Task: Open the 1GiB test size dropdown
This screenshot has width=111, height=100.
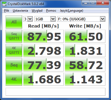Action: pos(45,19)
